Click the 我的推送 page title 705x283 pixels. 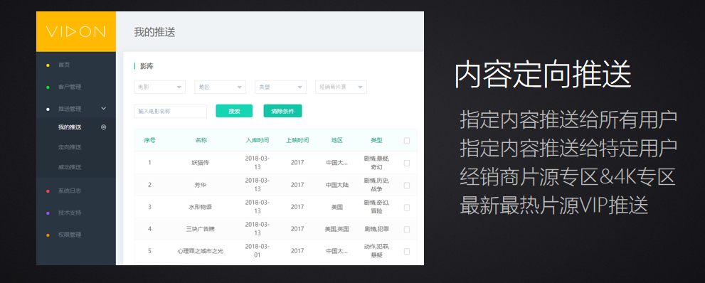tap(154, 32)
